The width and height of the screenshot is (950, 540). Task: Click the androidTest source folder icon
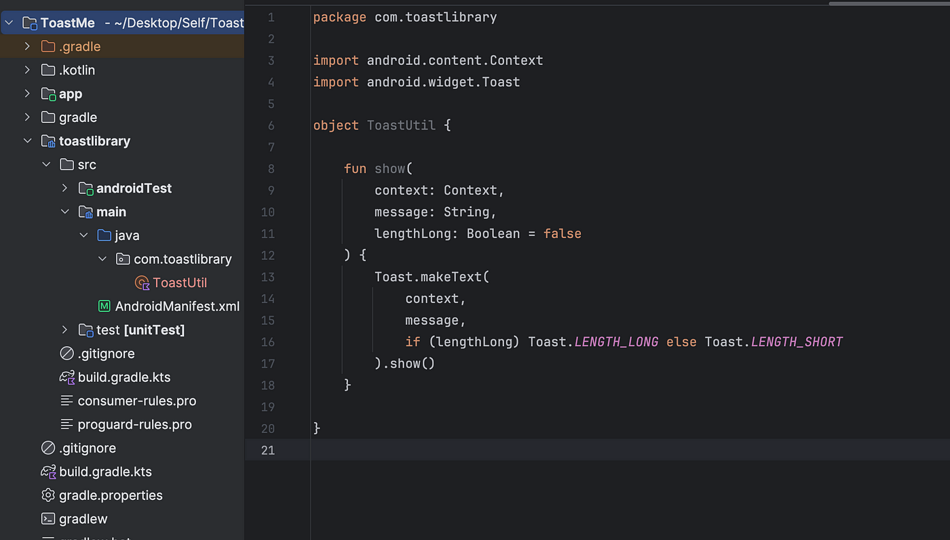click(x=85, y=188)
